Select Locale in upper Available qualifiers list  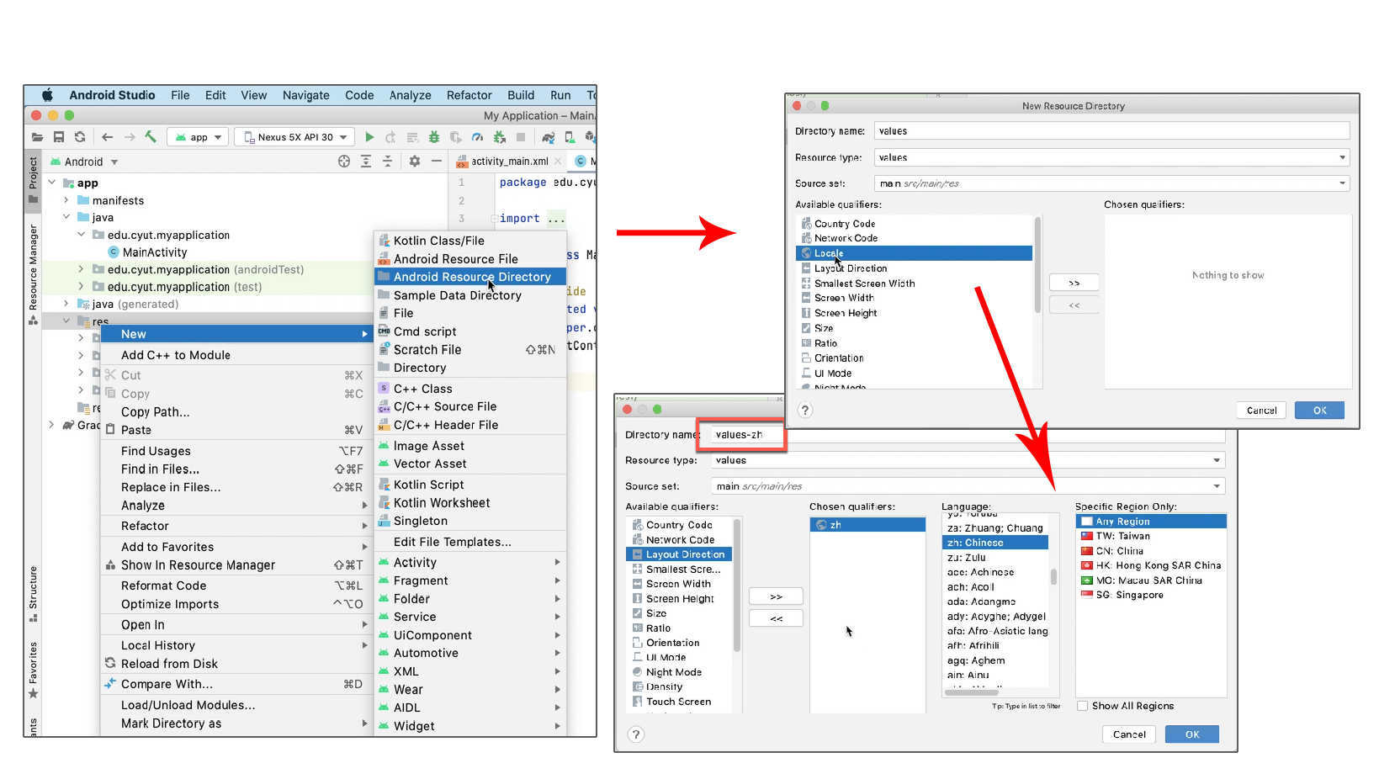pos(915,253)
